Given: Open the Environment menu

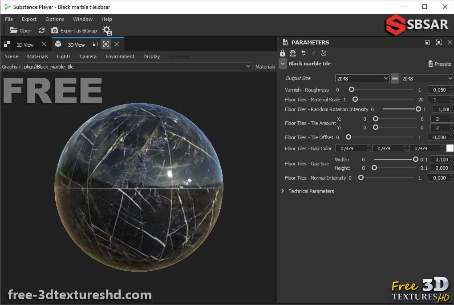Looking at the screenshot, I should 120,56.
